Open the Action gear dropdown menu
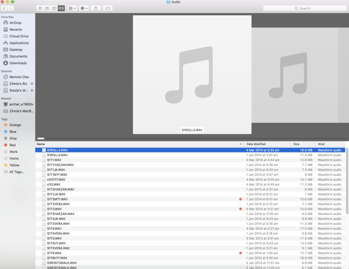This screenshot has height=269, width=349. 84,8
